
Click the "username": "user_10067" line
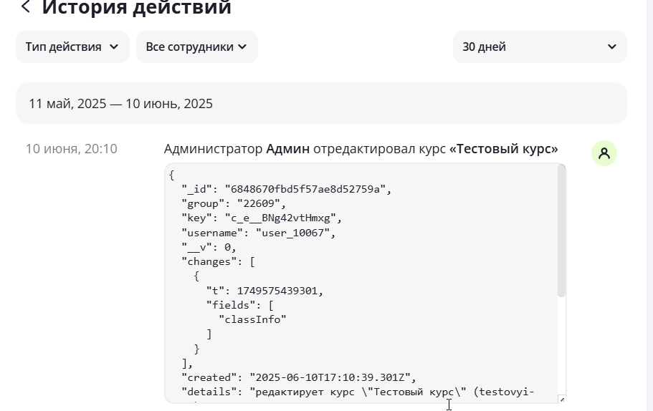click(259, 233)
